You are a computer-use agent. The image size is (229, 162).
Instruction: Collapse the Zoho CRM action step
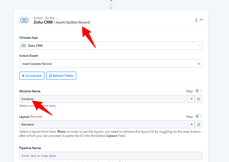201,20
